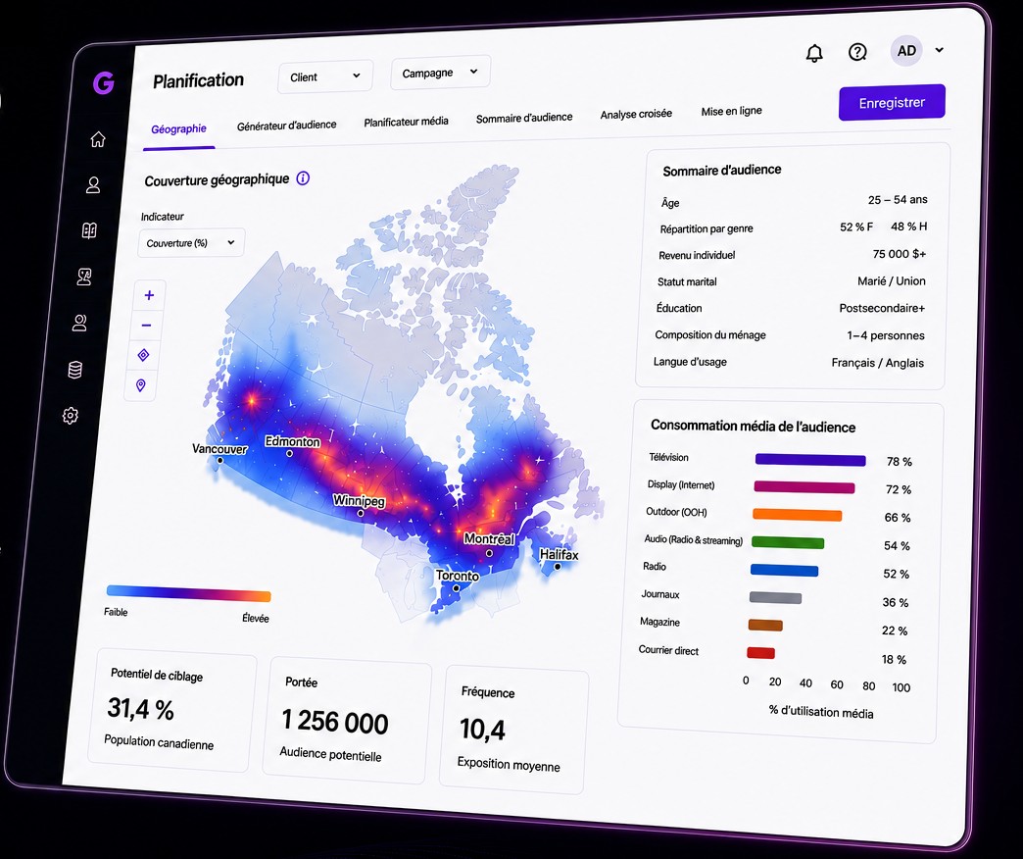
Task: Click the Vancouver marker on map
Action: (x=219, y=460)
